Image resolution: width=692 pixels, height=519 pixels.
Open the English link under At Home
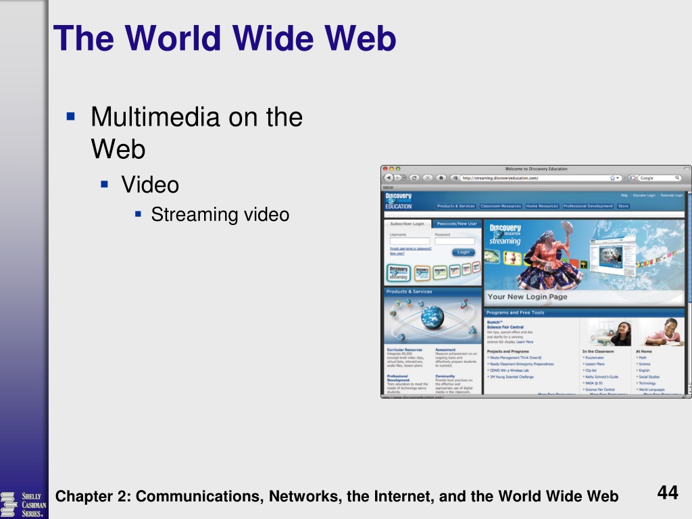pos(644,370)
